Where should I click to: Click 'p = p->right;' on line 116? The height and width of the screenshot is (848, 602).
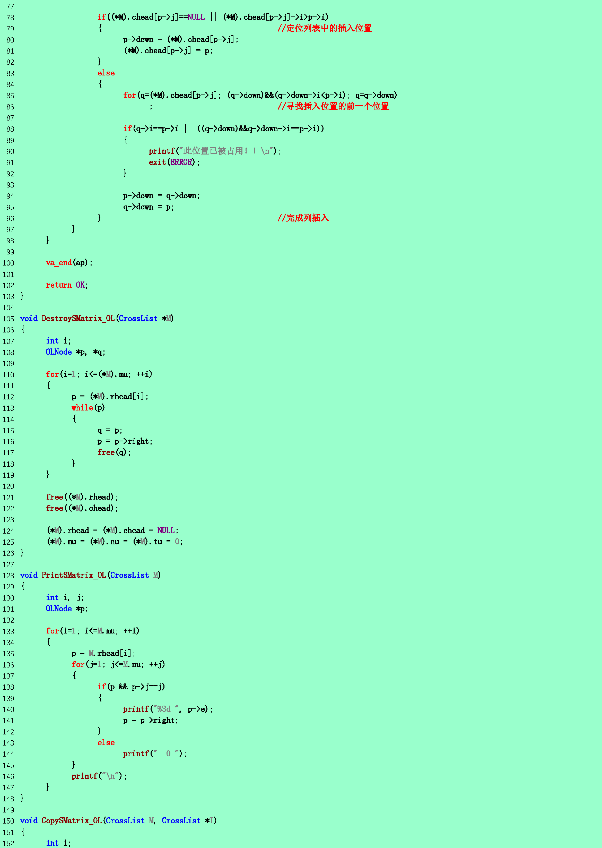point(125,441)
